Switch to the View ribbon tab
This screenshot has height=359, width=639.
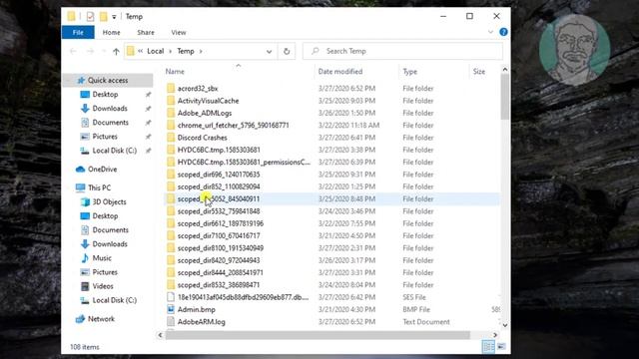pos(179,32)
